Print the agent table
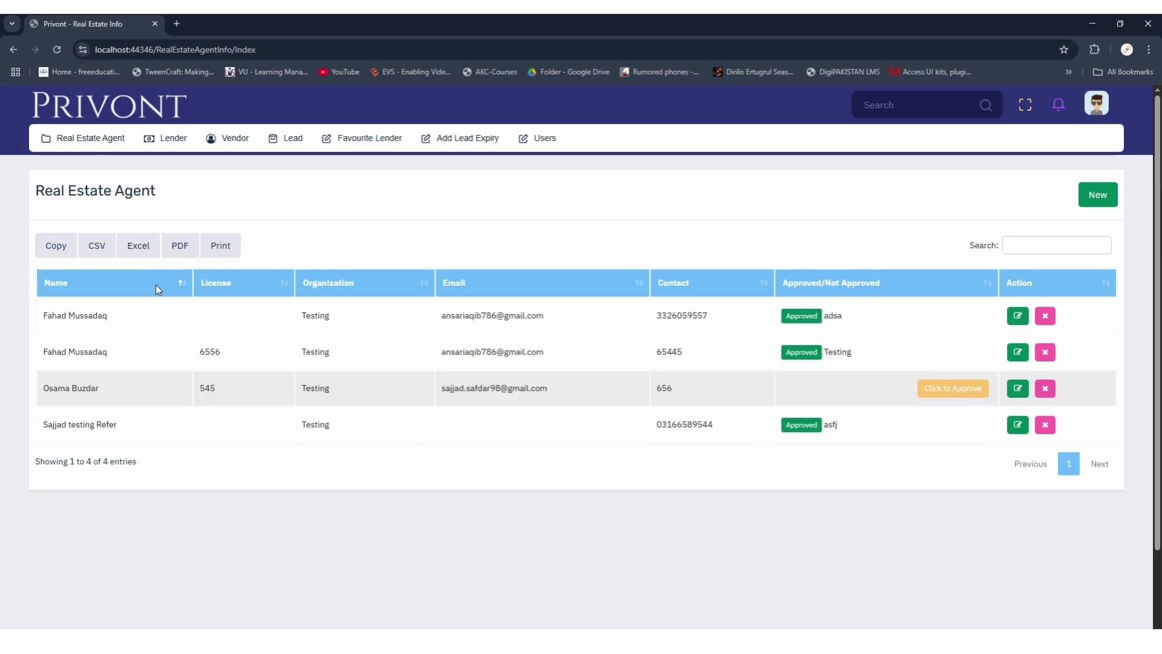The width and height of the screenshot is (1162, 654). pos(220,246)
